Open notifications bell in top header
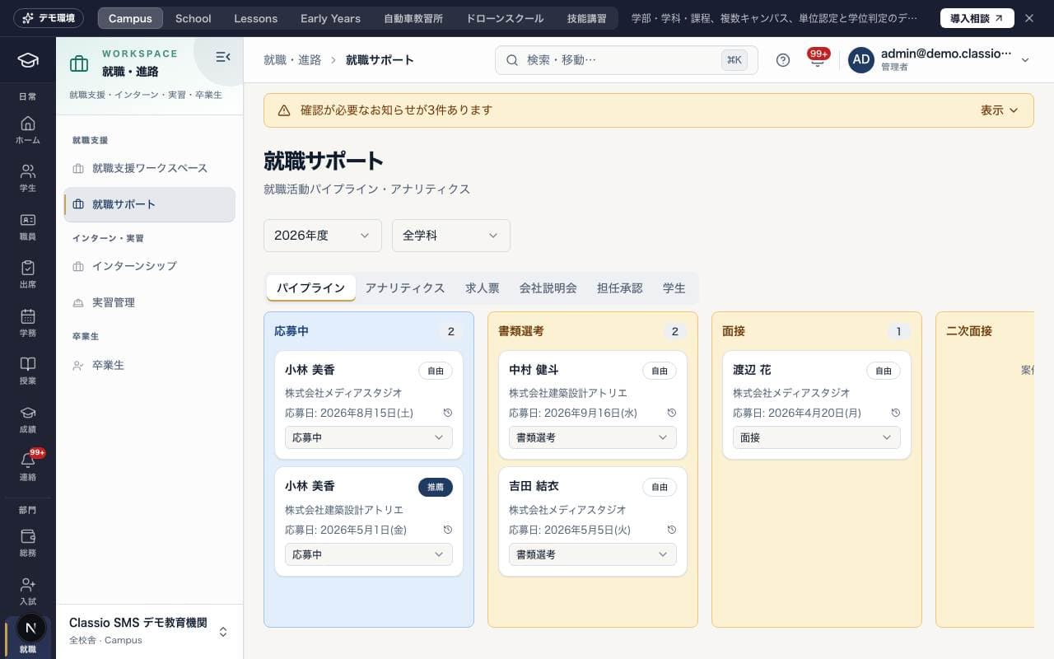Image resolution: width=1054 pixels, height=659 pixels. coord(818,60)
